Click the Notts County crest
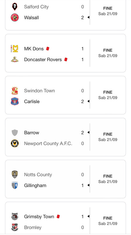The image size is (131, 235). click(x=15, y=174)
